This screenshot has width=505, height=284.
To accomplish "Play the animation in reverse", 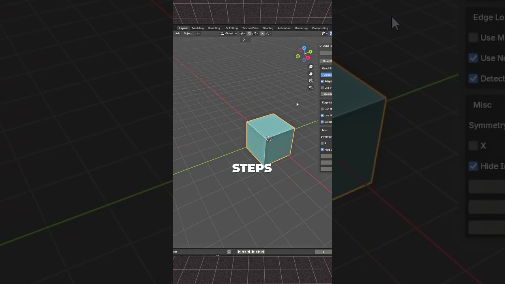I will [x=249, y=252].
